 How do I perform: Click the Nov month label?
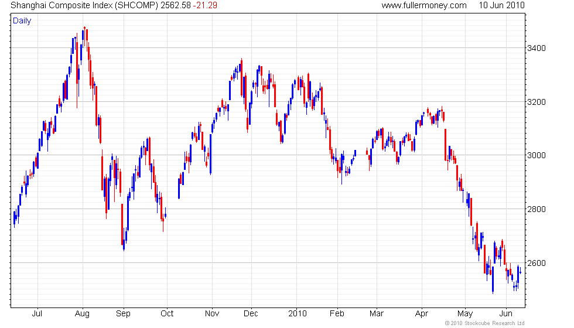212,314
